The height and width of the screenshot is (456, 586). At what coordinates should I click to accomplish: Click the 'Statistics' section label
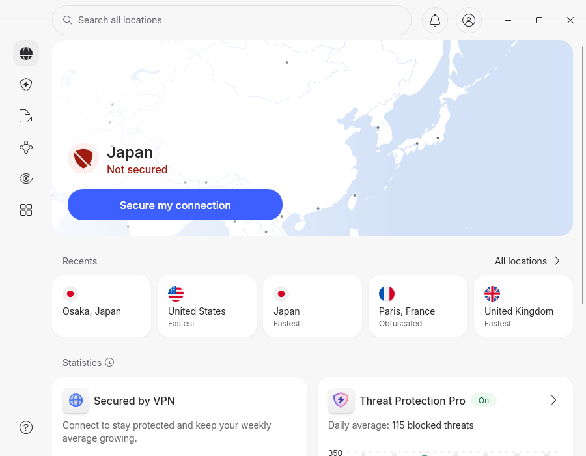[x=82, y=363]
